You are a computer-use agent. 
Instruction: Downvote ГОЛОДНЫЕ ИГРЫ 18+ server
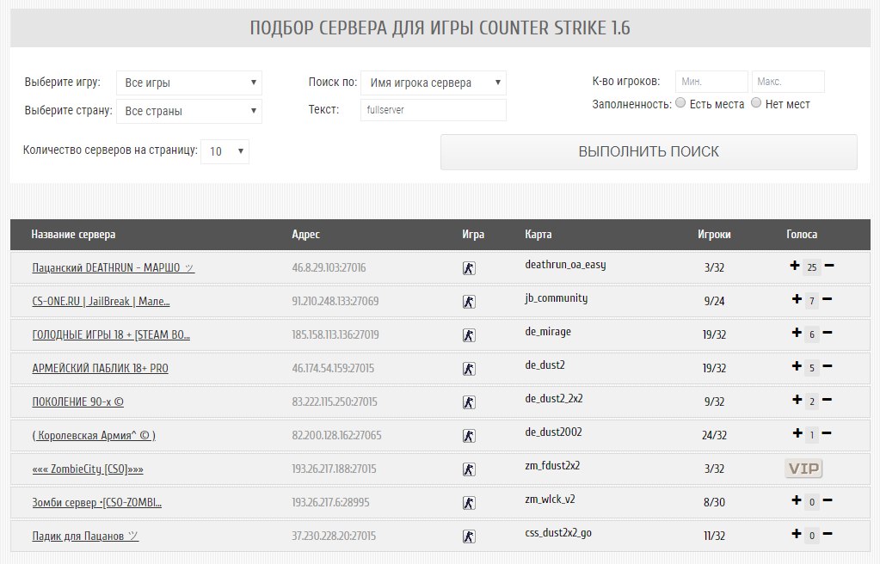(827, 333)
